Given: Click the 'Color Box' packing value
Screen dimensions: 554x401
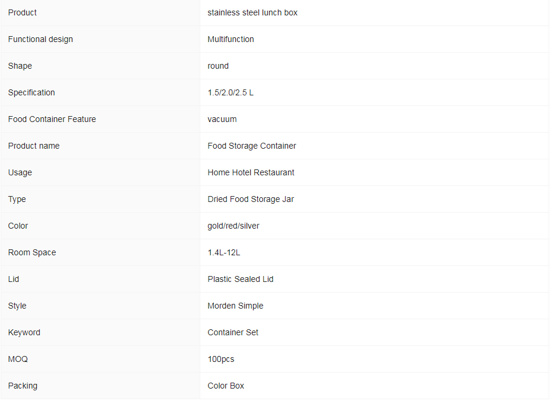Looking at the screenshot, I should (226, 386).
